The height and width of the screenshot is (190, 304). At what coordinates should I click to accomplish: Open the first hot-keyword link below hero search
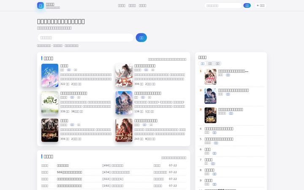click(44, 46)
